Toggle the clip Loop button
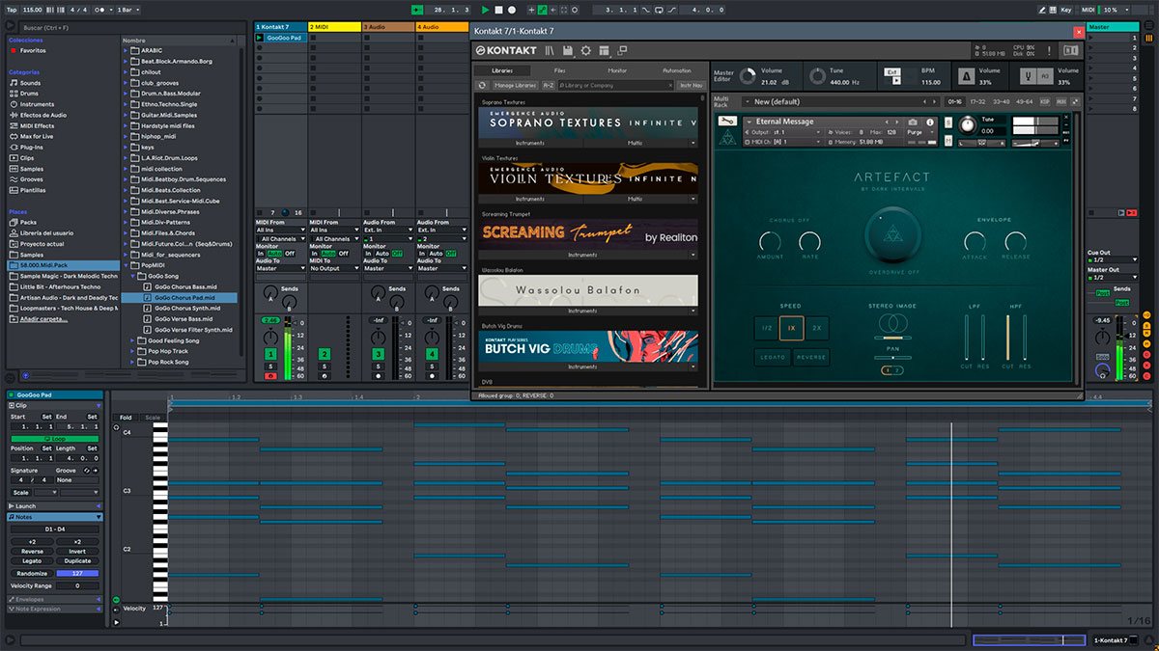The image size is (1159, 651). (x=55, y=439)
